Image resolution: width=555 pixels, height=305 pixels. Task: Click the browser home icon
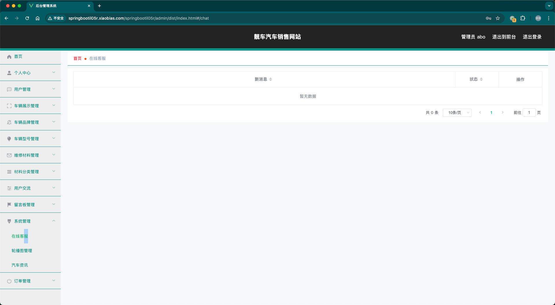[38, 18]
